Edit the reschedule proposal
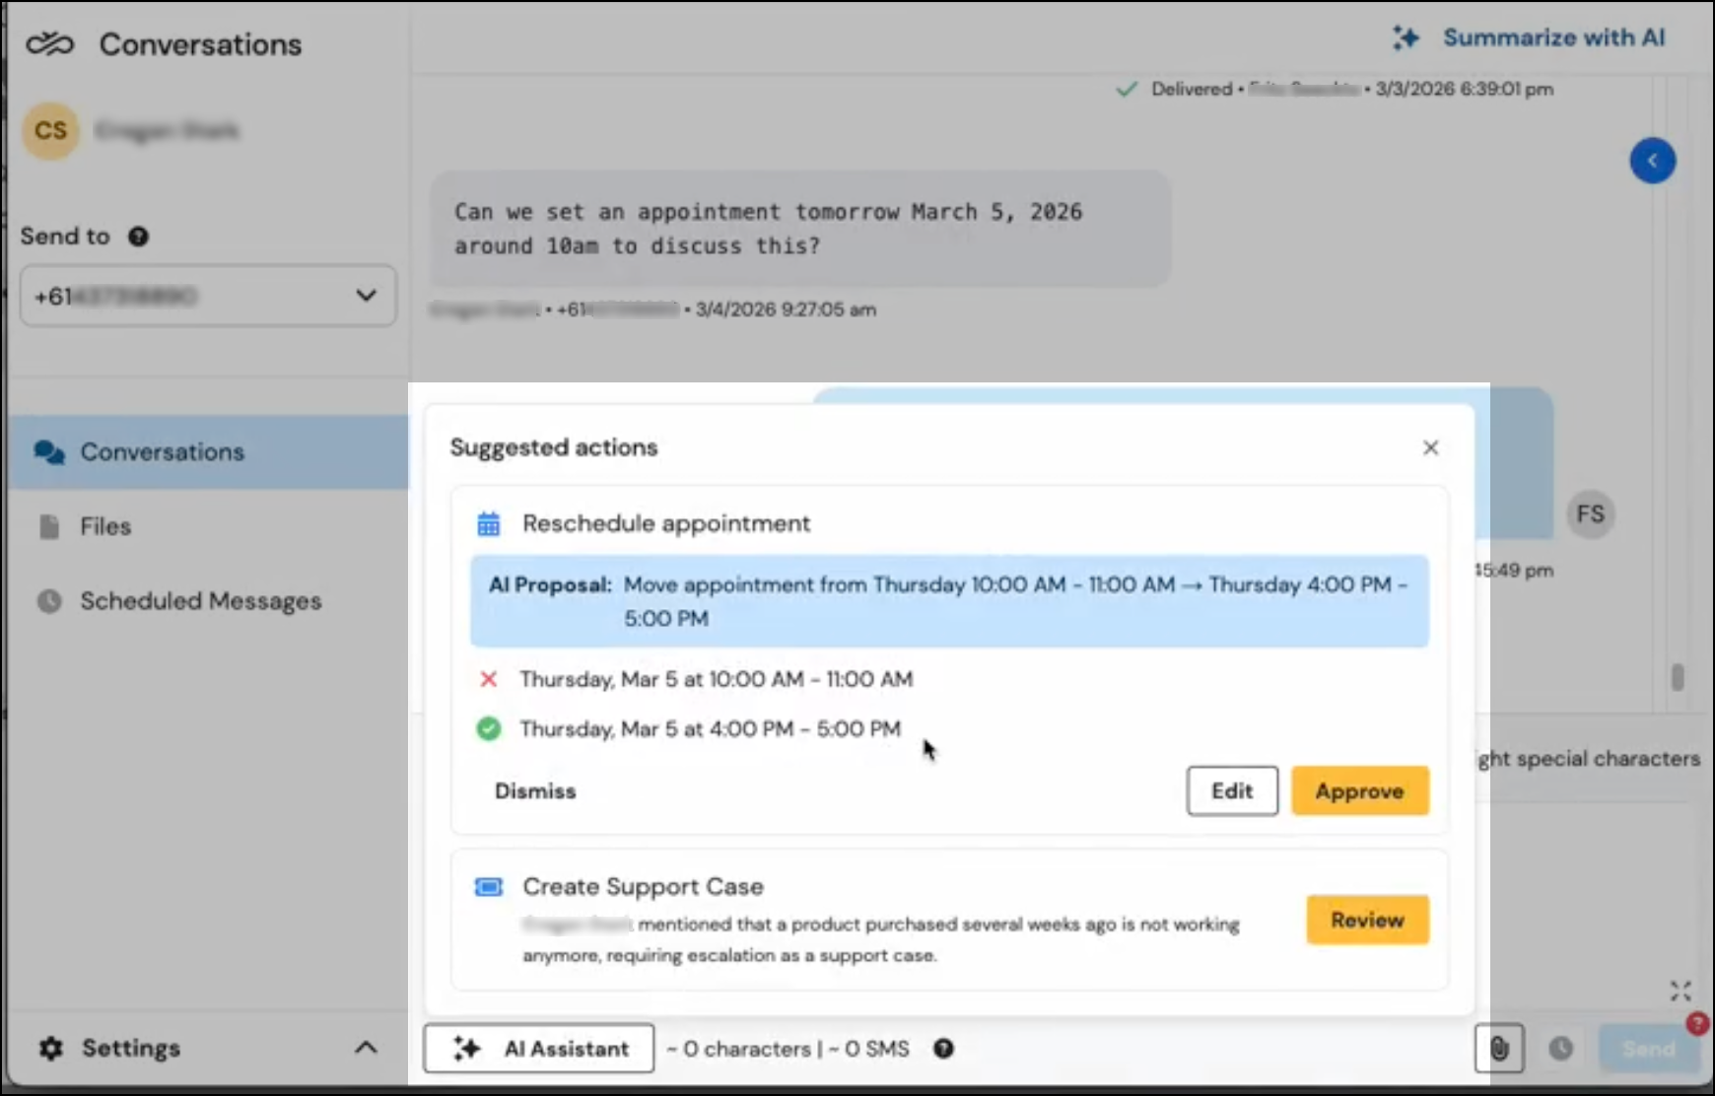Screen dimensions: 1715x1096 pos(1232,791)
